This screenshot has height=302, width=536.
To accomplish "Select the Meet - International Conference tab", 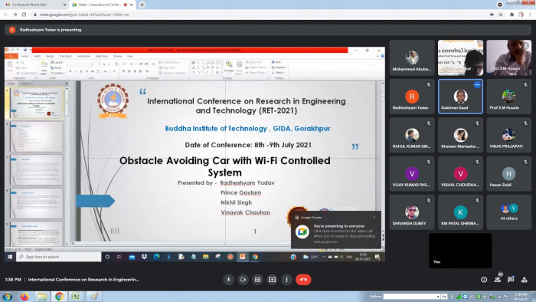I will (103, 5).
